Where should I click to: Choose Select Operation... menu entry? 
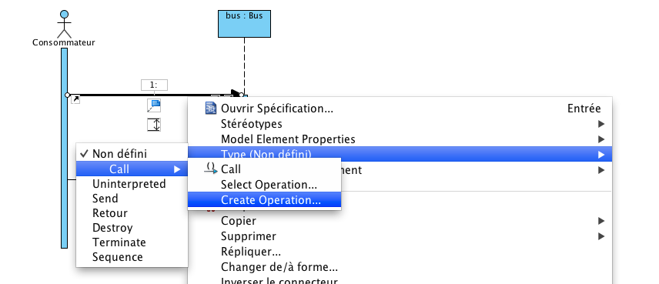264,185
